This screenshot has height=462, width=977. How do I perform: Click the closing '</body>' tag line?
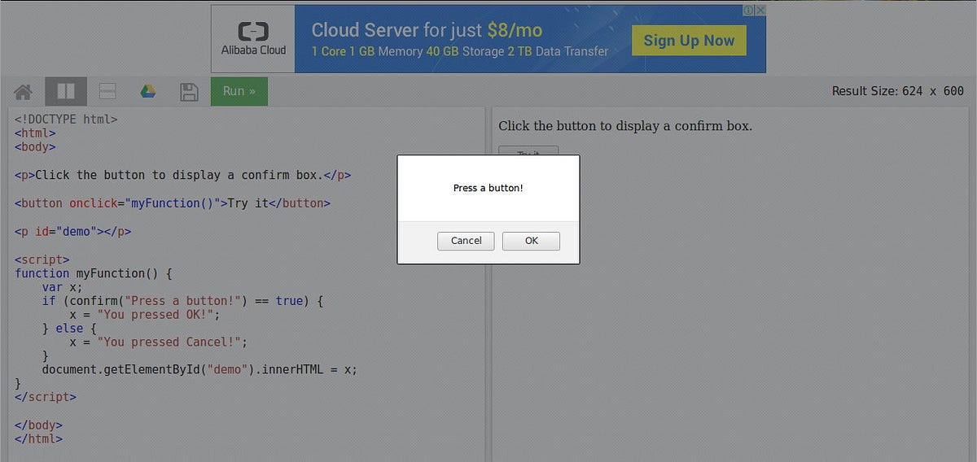[38, 425]
